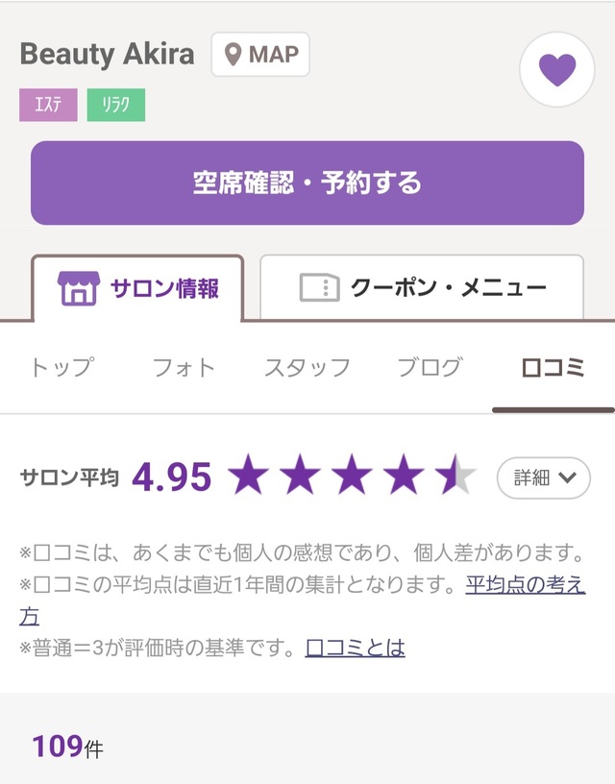Select the スタッフ sub-tab
Viewport: 615px width, 784px height.
(x=307, y=367)
